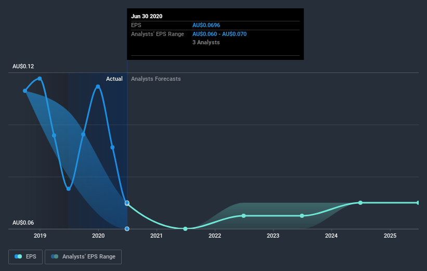Screen dimensions: 427x271
Task: Click the 3 Analysts text in tooltip
Action: coord(206,42)
